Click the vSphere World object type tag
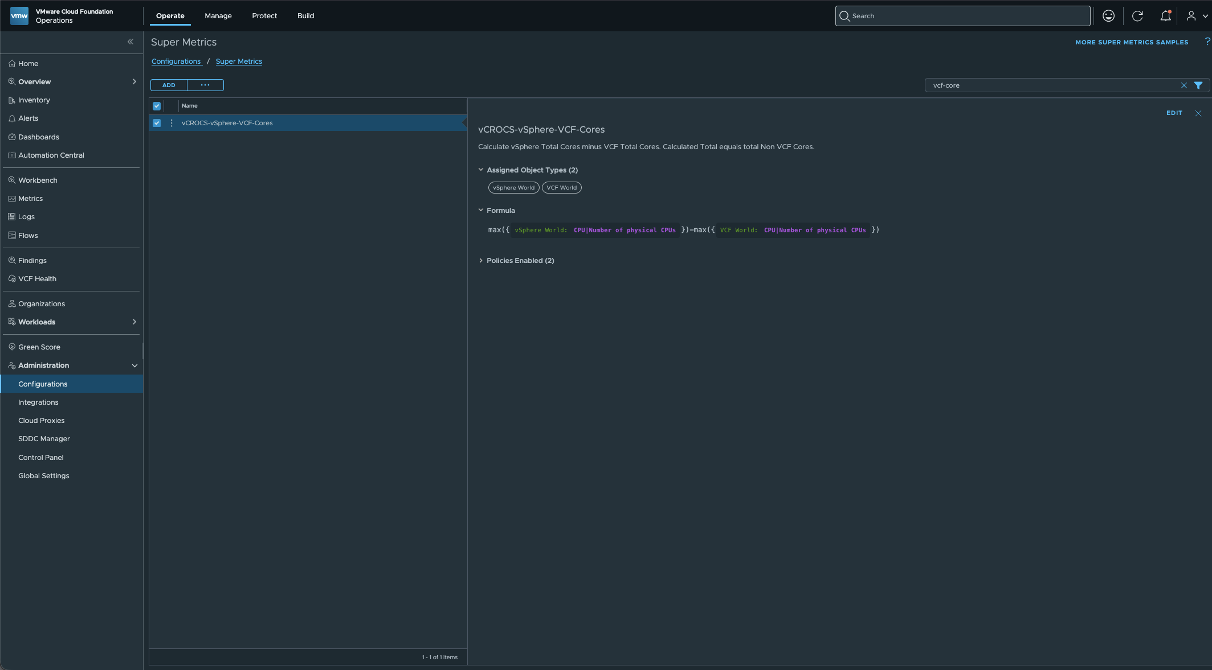1212x670 pixels. pyautogui.click(x=514, y=188)
